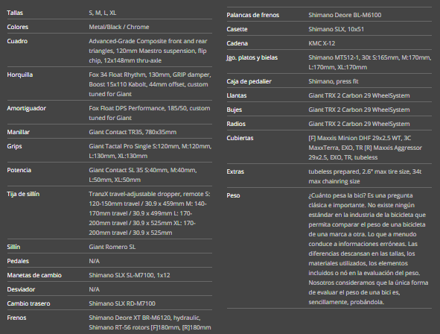Click the Sillín Giant Romero SL value
Screen dimensions: 440x334
(112, 247)
